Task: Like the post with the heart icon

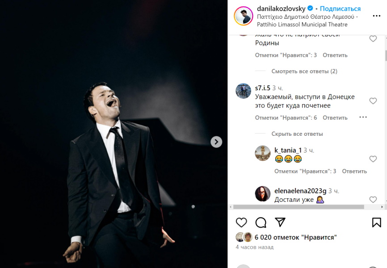Action: tap(241, 222)
